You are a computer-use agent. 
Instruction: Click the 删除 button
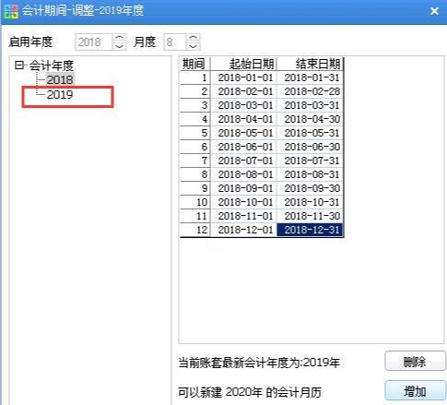[415, 362]
